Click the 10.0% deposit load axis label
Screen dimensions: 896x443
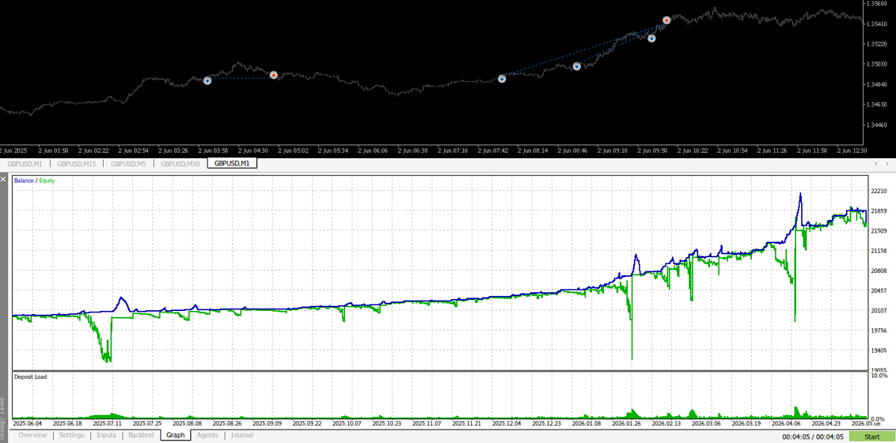click(880, 376)
